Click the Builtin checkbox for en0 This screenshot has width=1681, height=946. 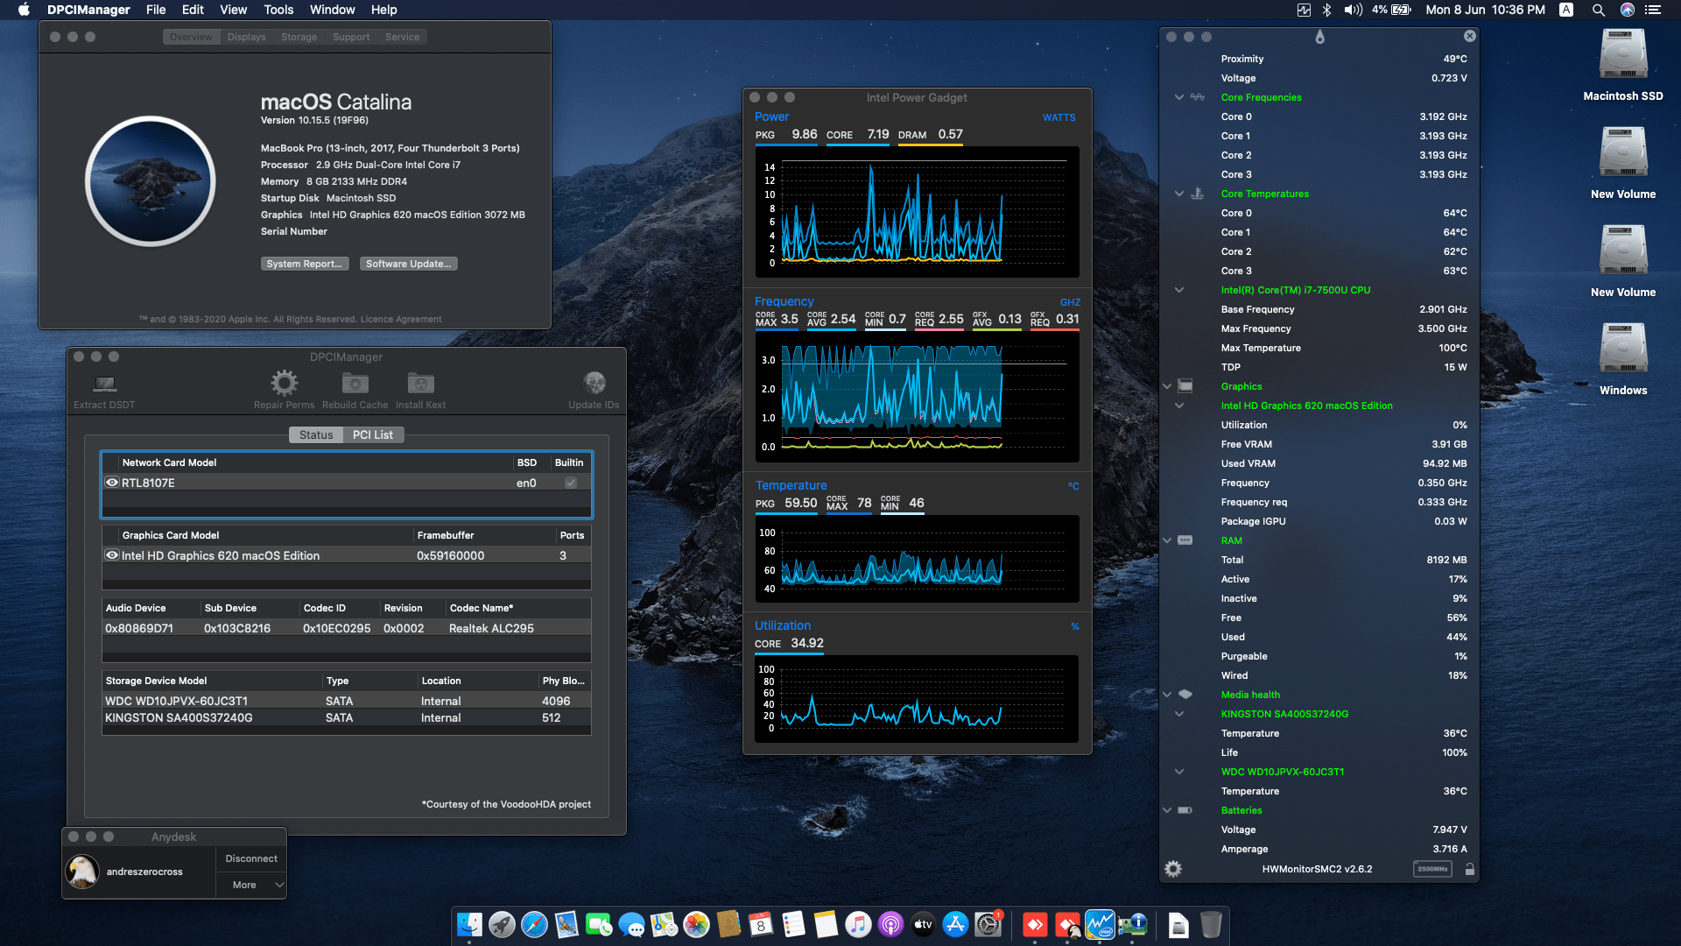click(x=570, y=483)
